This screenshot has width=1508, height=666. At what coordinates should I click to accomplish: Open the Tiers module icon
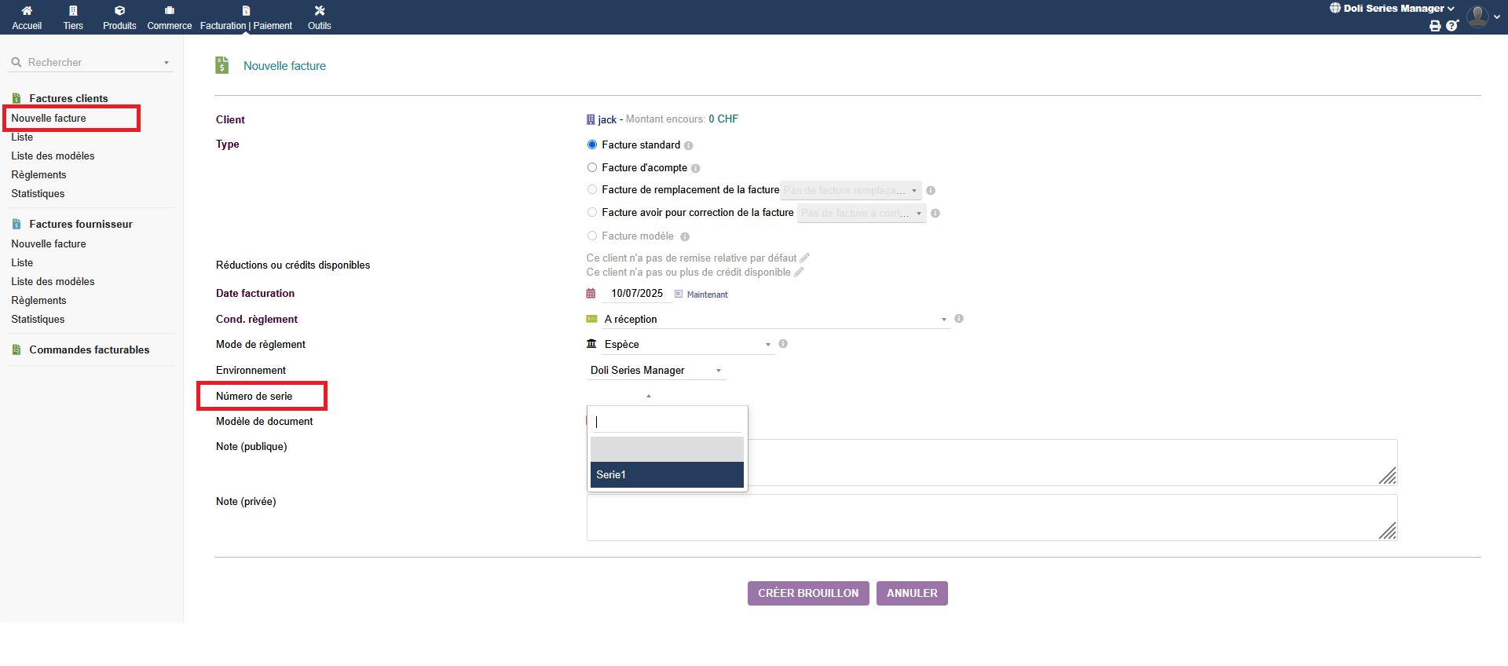pos(73,11)
